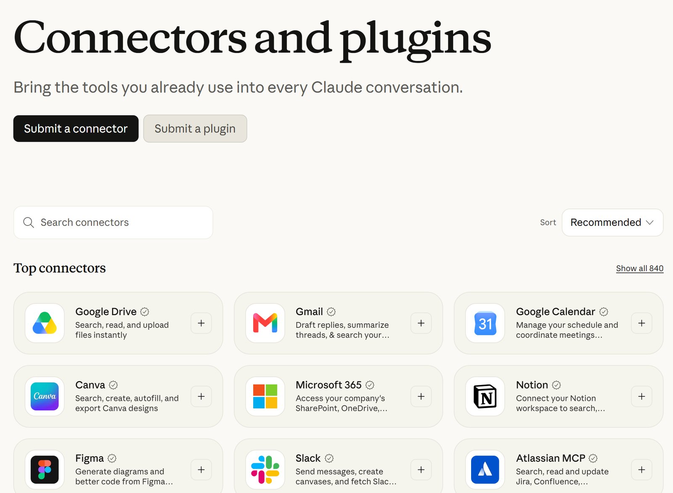Add the Slack connector with plus

(x=421, y=469)
